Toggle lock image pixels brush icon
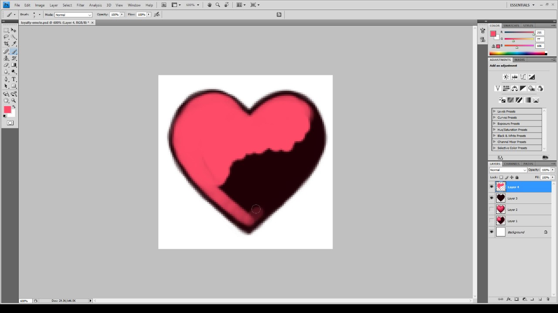Viewport: 558px width, 313px height. [507, 177]
